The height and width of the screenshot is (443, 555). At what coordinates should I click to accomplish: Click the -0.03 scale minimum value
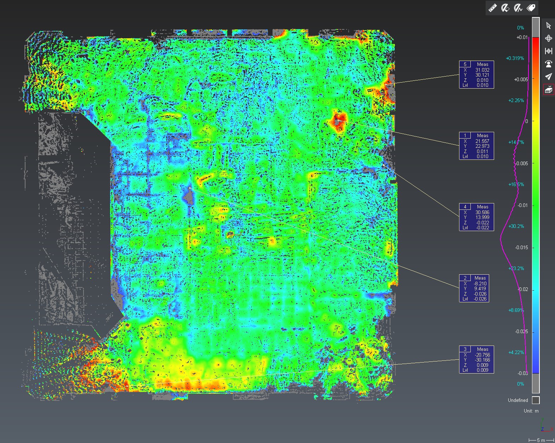coord(523,373)
